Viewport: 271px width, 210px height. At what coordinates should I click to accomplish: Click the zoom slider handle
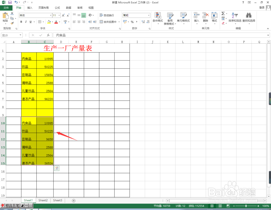[x=246, y=206]
